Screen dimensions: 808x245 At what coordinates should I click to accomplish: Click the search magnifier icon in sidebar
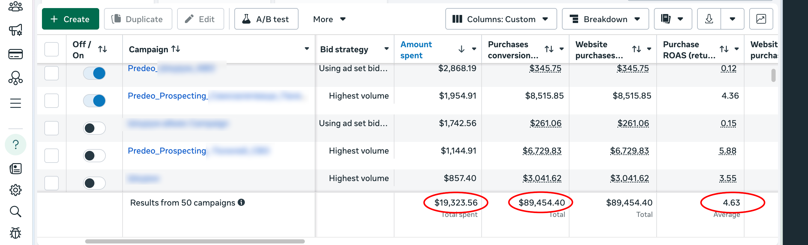15,212
